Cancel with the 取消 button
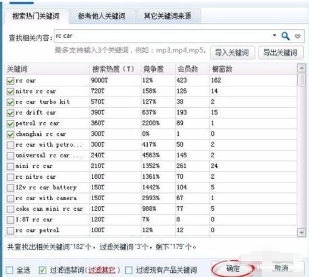The height and width of the screenshot is (277, 309). [281, 268]
